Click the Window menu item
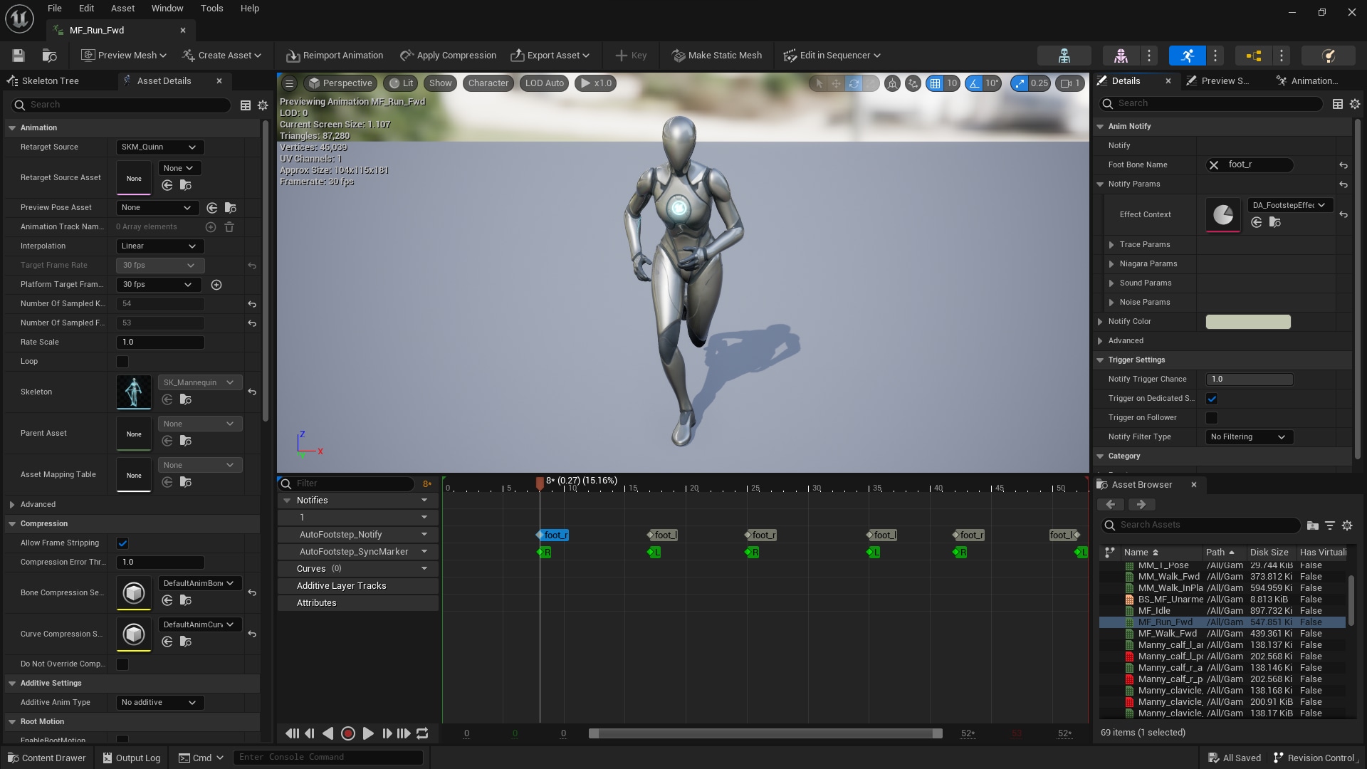 click(x=166, y=9)
